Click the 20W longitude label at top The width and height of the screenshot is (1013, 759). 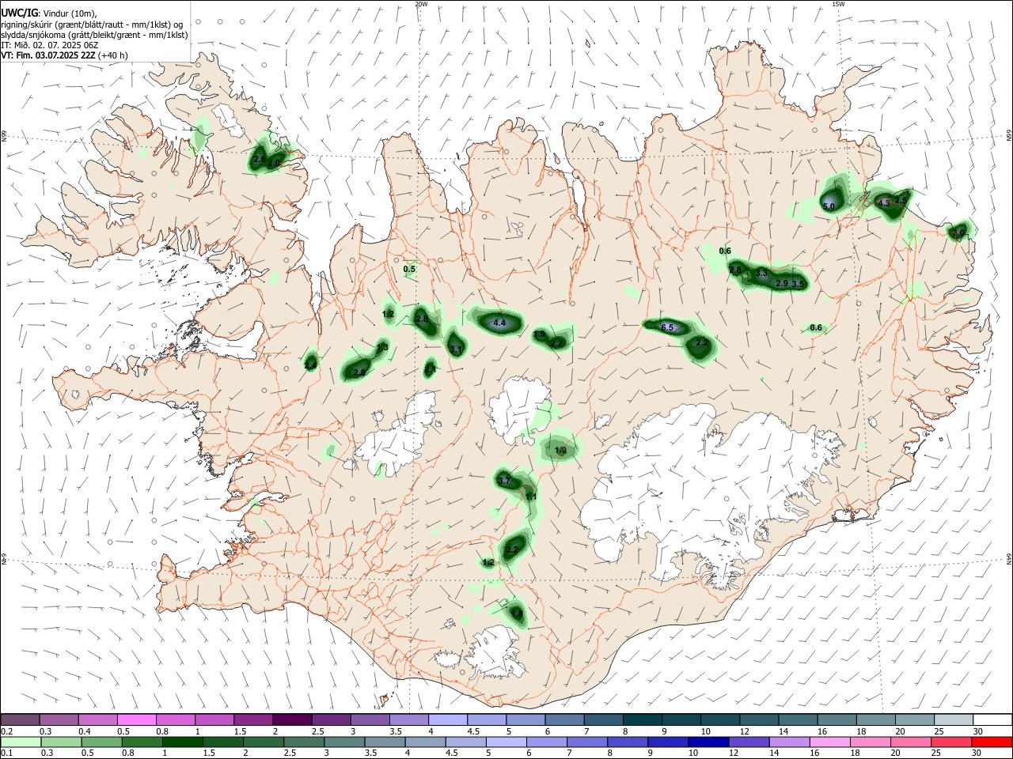pyautogui.click(x=422, y=4)
